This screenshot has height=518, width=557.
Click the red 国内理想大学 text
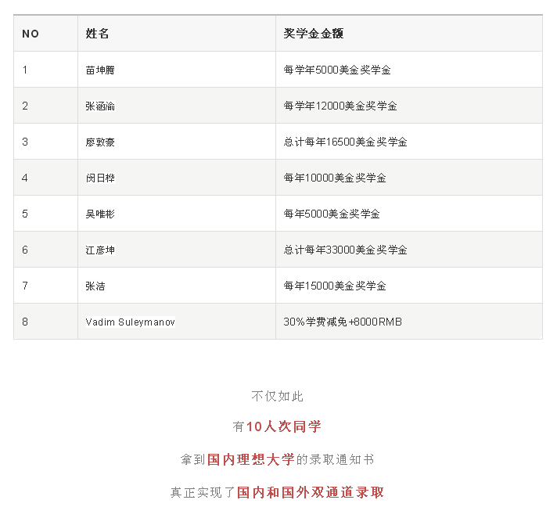[x=251, y=459]
